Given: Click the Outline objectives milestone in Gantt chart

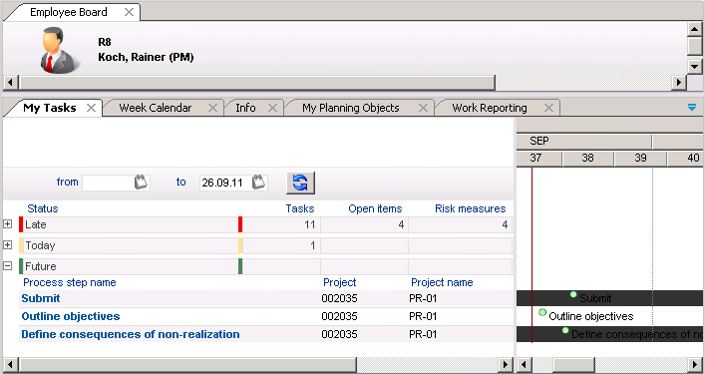Looking at the screenshot, I should (542, 312).
